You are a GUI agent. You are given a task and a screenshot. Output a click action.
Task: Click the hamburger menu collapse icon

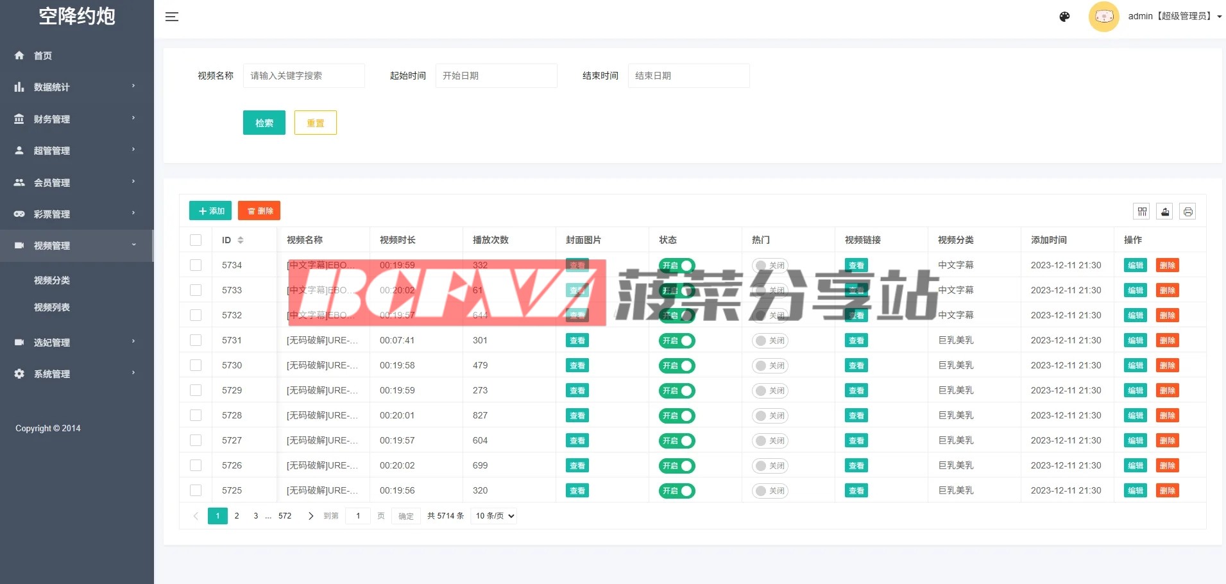click(x=172, y=17)
